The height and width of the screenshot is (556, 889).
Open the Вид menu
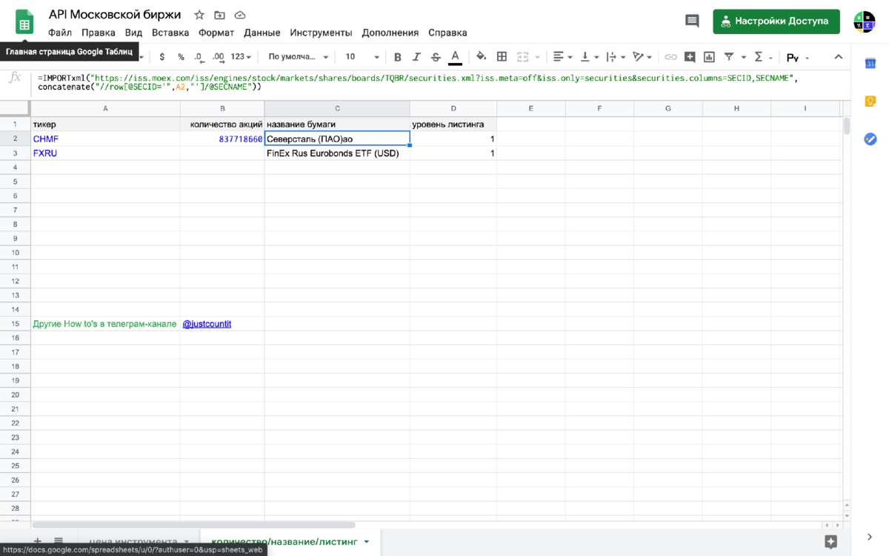click(133, 33)
